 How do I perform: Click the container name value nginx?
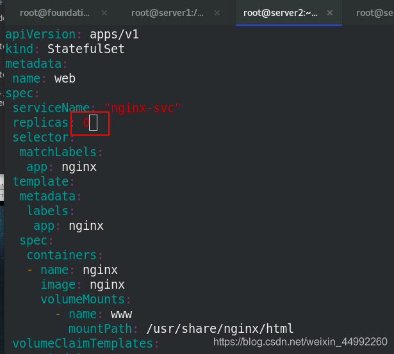[x=100, y=270]
